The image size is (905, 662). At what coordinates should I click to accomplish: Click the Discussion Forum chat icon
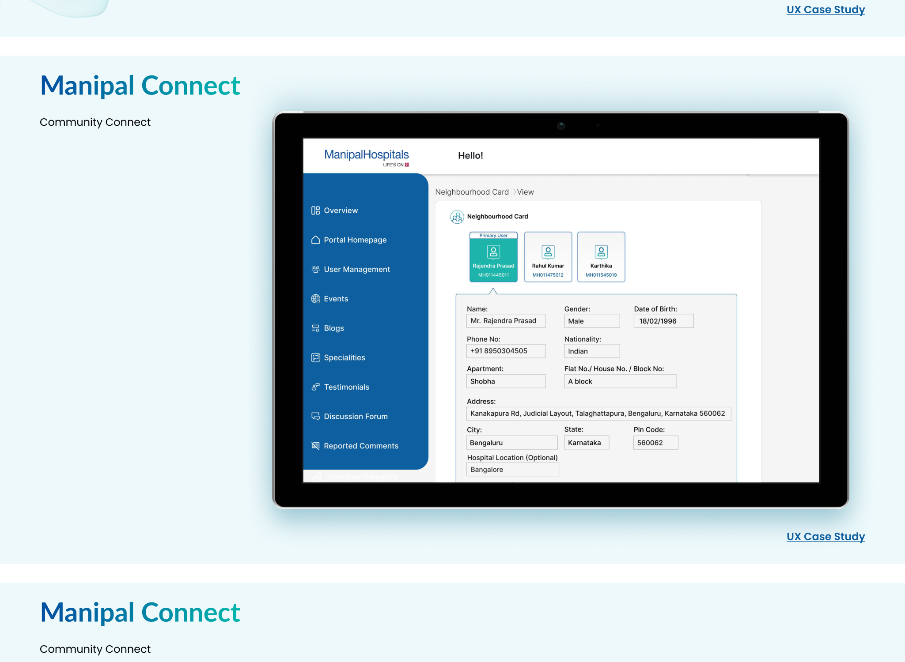click(315, 416)
